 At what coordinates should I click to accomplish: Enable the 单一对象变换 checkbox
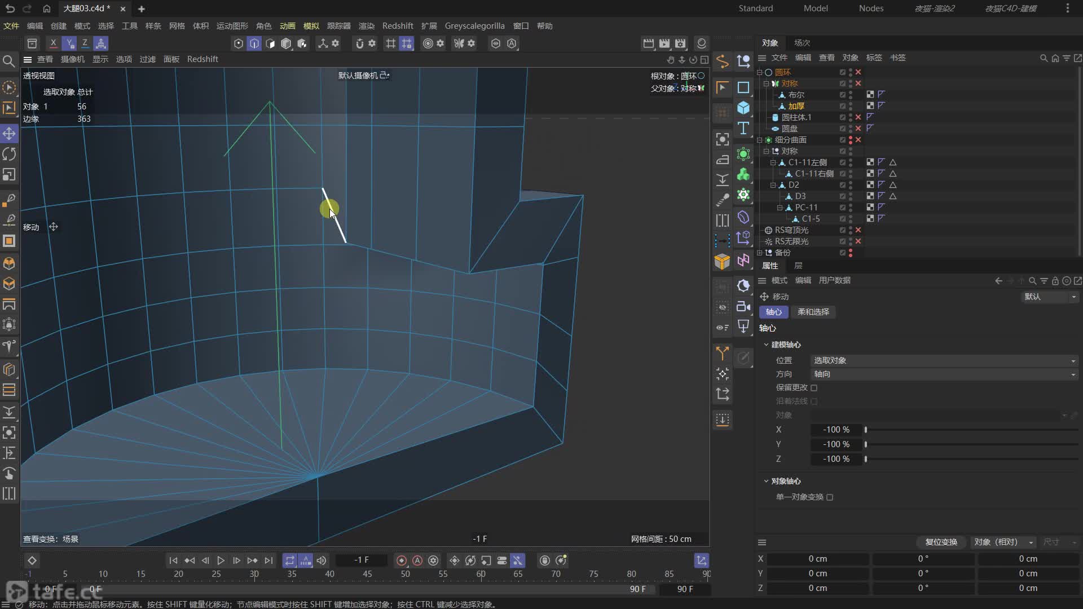click(x=830, y=497)
